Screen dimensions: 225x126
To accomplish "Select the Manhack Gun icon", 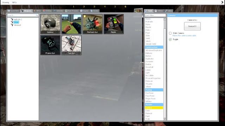I will coord(92,24).
